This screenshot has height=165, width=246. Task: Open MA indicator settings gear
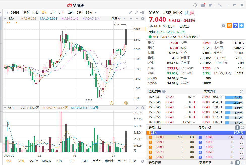click(x=143, y=19)
